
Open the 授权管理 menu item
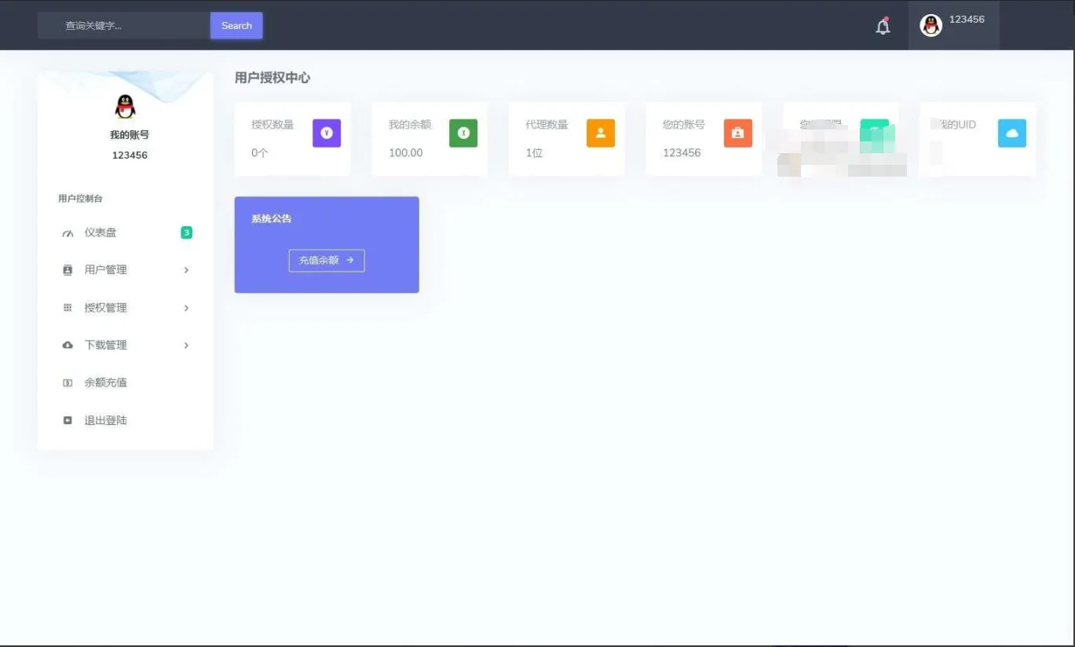(126, 308)
